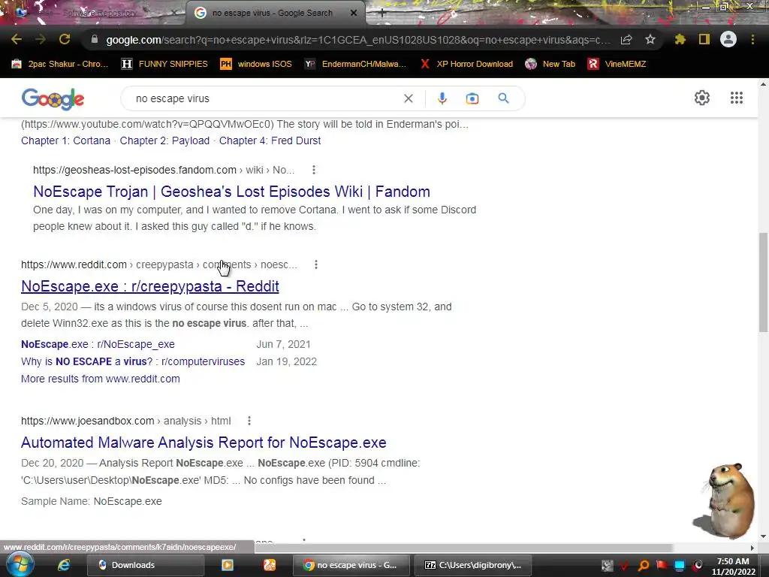Open the Windows Start orb
The image size is (769, 577).
click(20, 565)
